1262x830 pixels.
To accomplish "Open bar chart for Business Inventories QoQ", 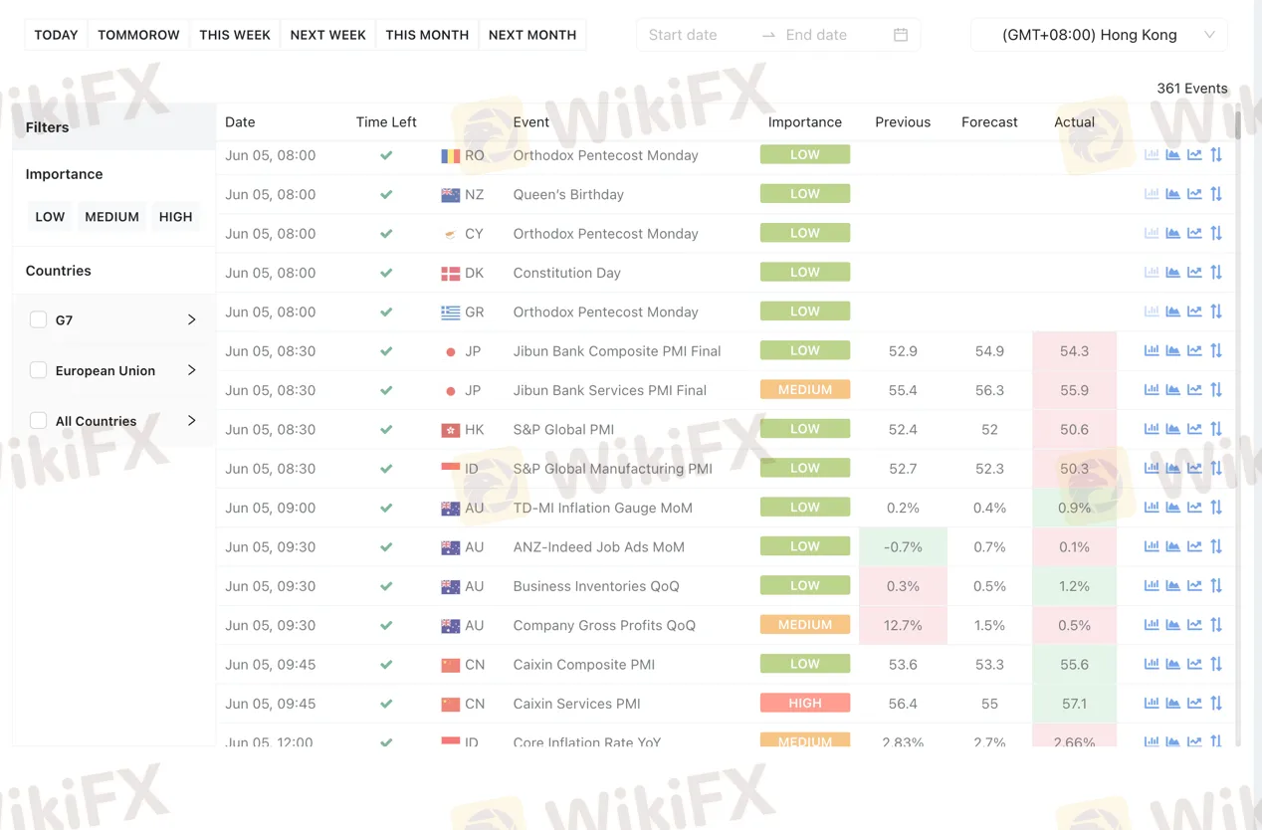I will (1152, 586).
